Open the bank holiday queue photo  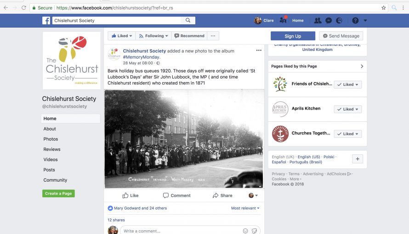pyautogui.click(x=184, y=139)
